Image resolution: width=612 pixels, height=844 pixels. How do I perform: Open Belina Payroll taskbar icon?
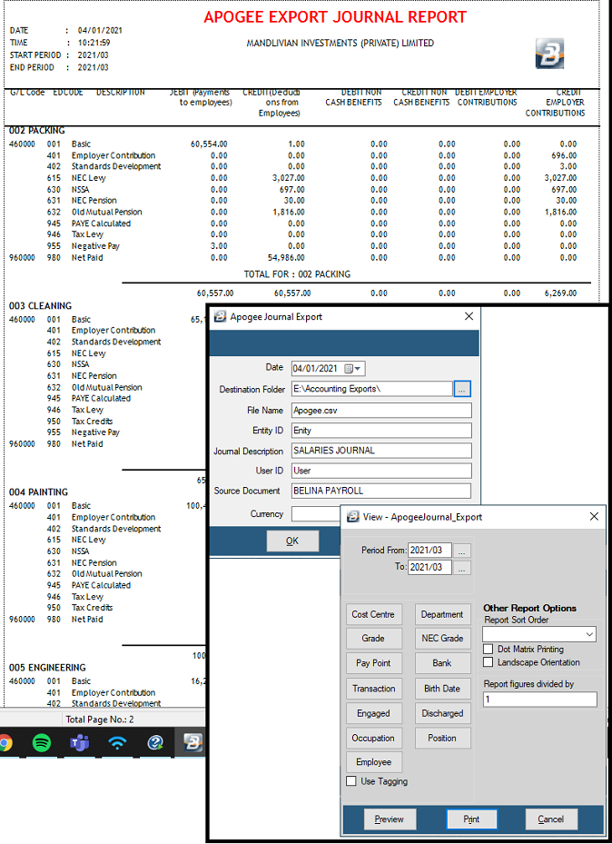(x=192, y=743)
